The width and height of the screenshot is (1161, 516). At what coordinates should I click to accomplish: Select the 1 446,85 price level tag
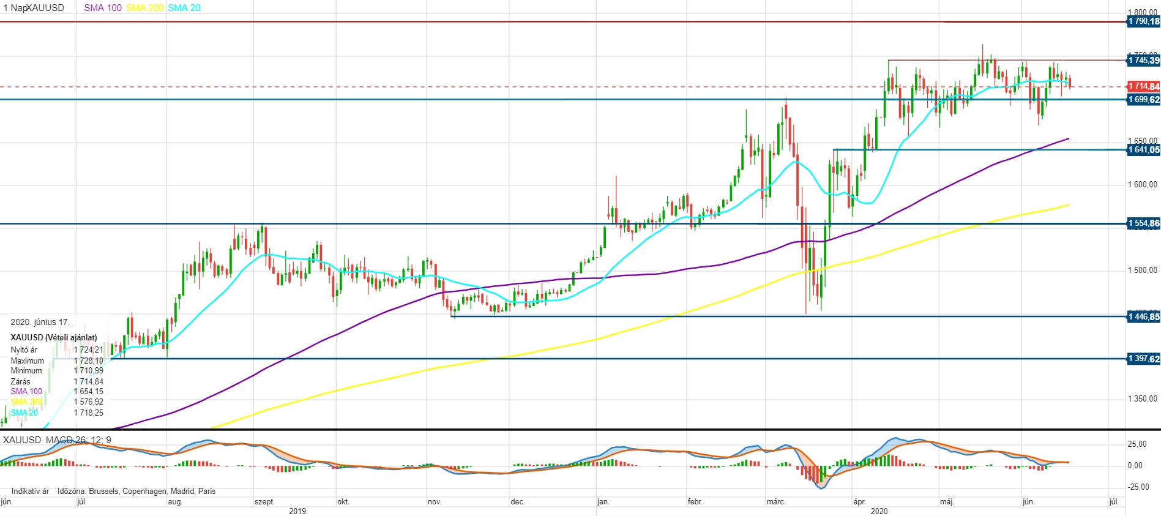point(1143,316)
